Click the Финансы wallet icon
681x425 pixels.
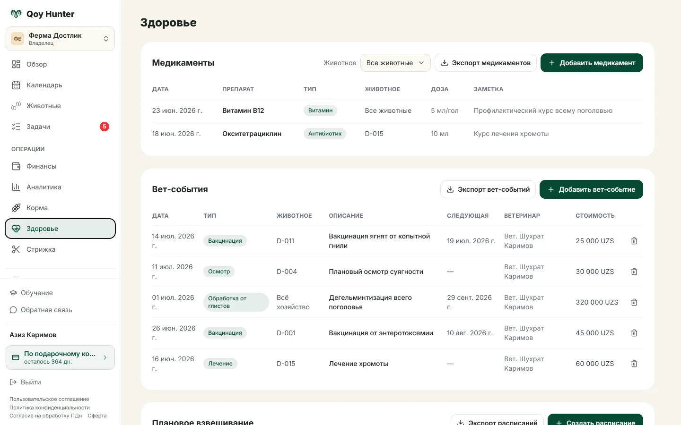(16, 166)
